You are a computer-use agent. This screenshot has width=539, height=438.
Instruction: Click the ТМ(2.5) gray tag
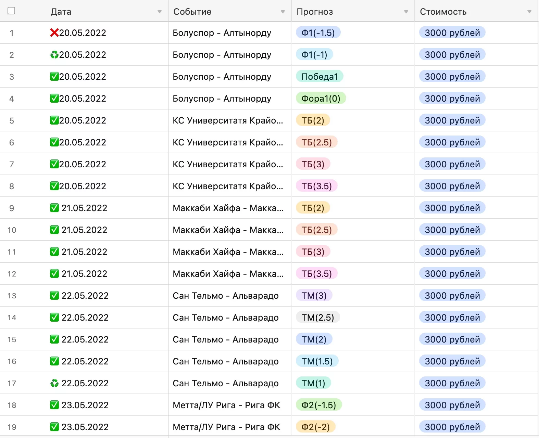click(317, 318)
